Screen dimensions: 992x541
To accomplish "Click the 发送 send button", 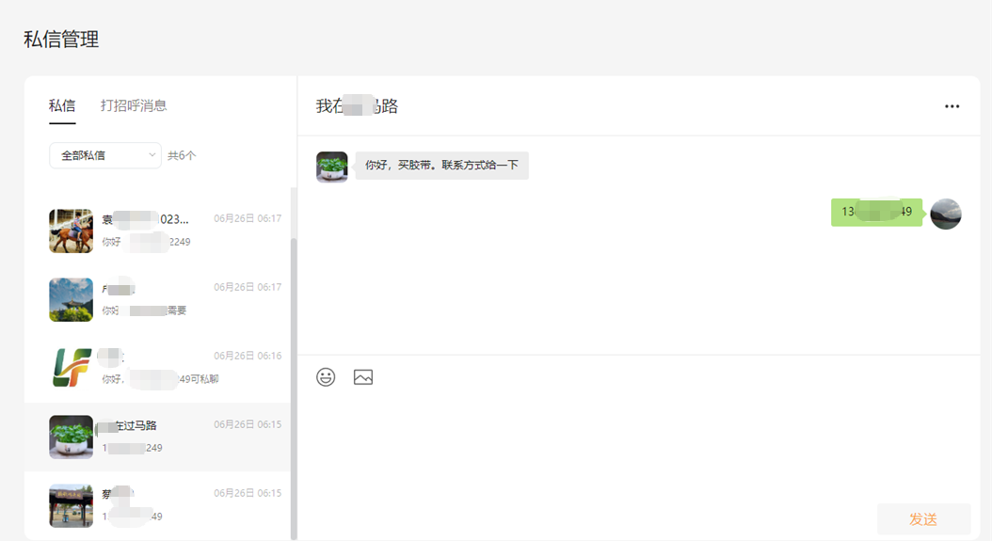I will click(x=923, y=519).
